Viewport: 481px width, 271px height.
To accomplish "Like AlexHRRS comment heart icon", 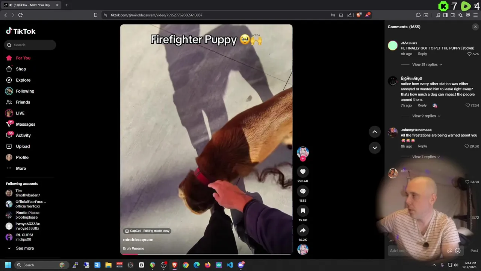I will click(469, 54).
